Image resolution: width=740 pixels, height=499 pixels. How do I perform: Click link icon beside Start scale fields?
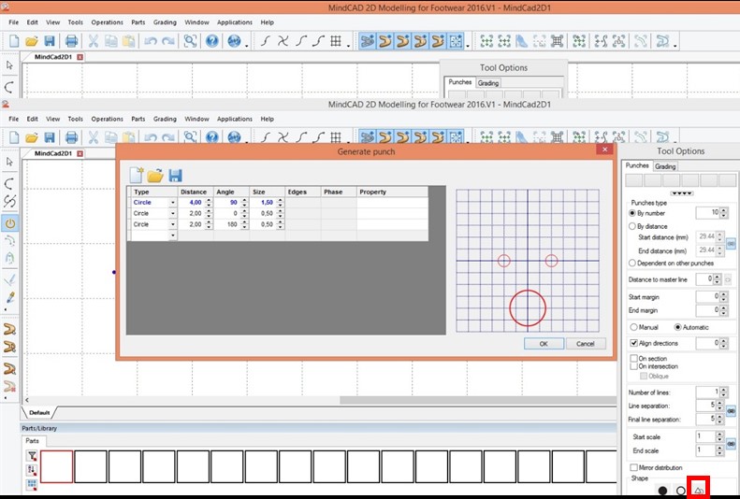point(731,444)
